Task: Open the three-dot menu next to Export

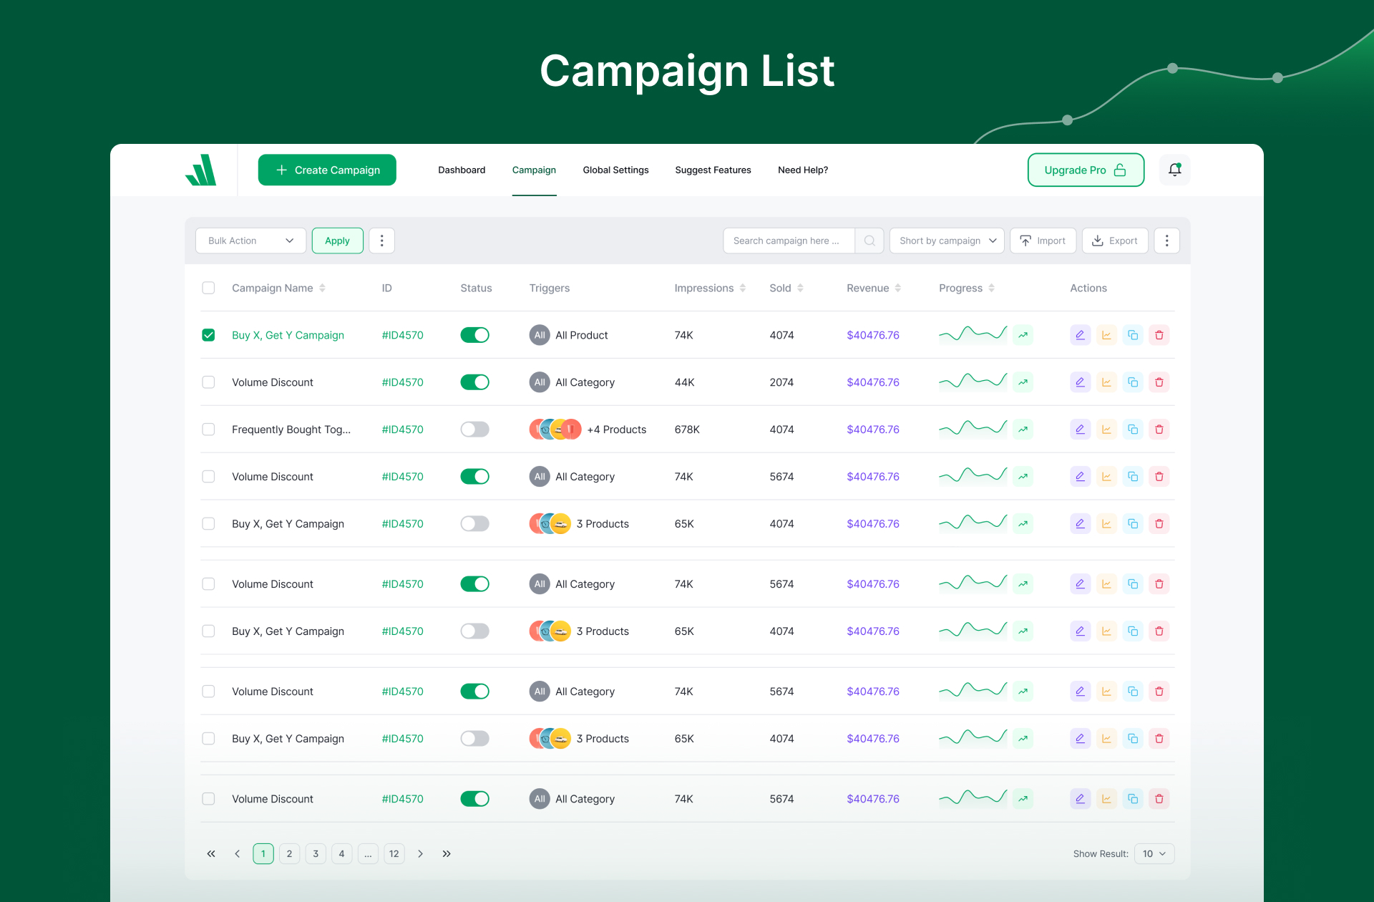Action: pos(1166,241)
